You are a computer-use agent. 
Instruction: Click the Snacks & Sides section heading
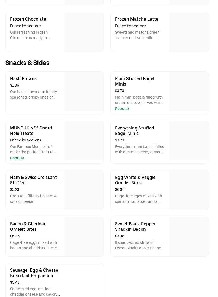tap(27, 63)
